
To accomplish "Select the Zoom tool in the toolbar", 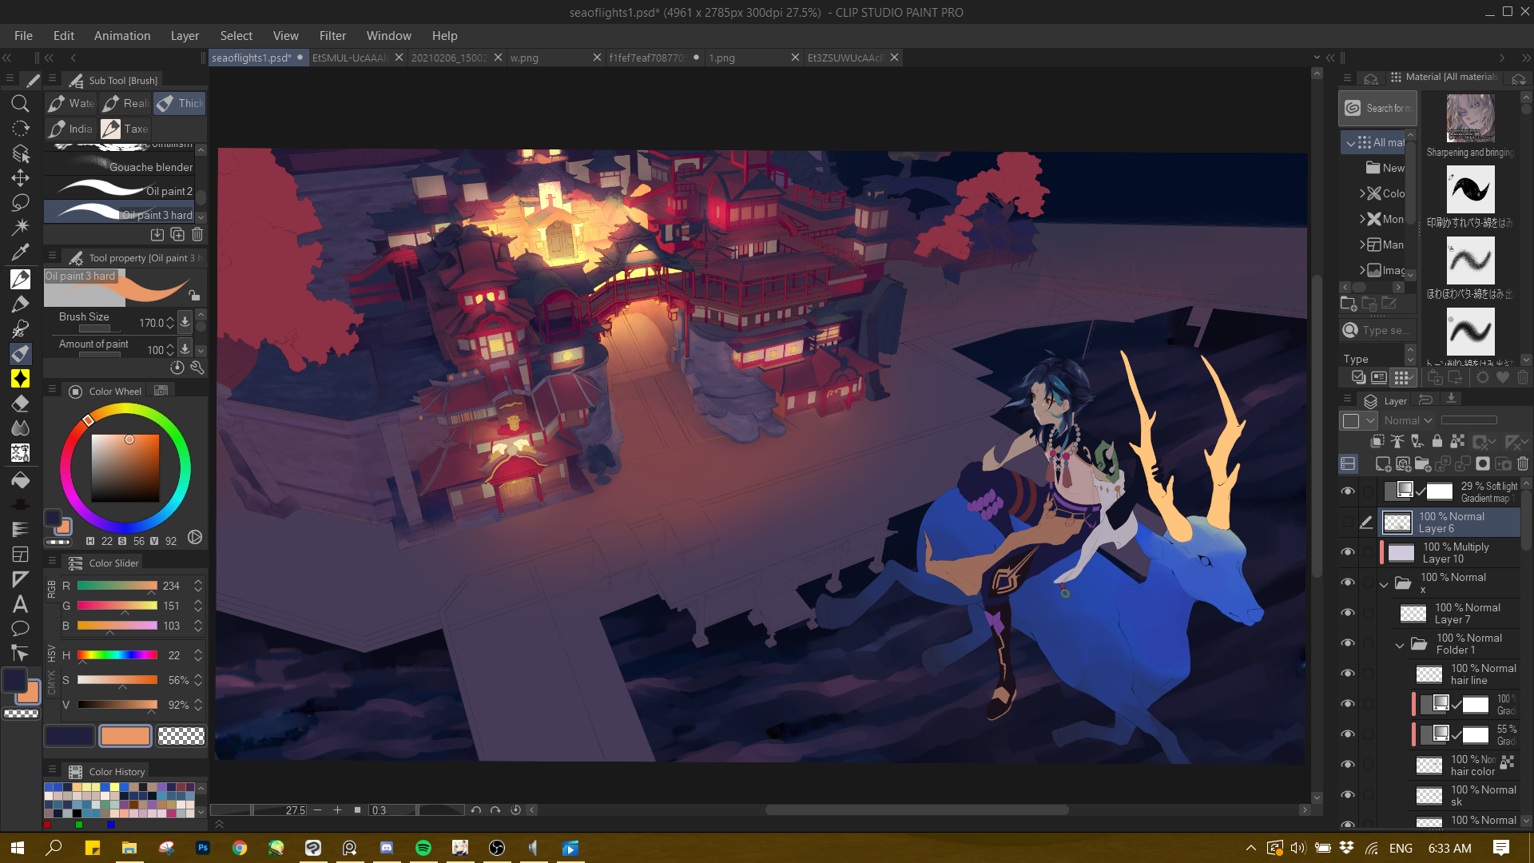I will pos(20,102).
